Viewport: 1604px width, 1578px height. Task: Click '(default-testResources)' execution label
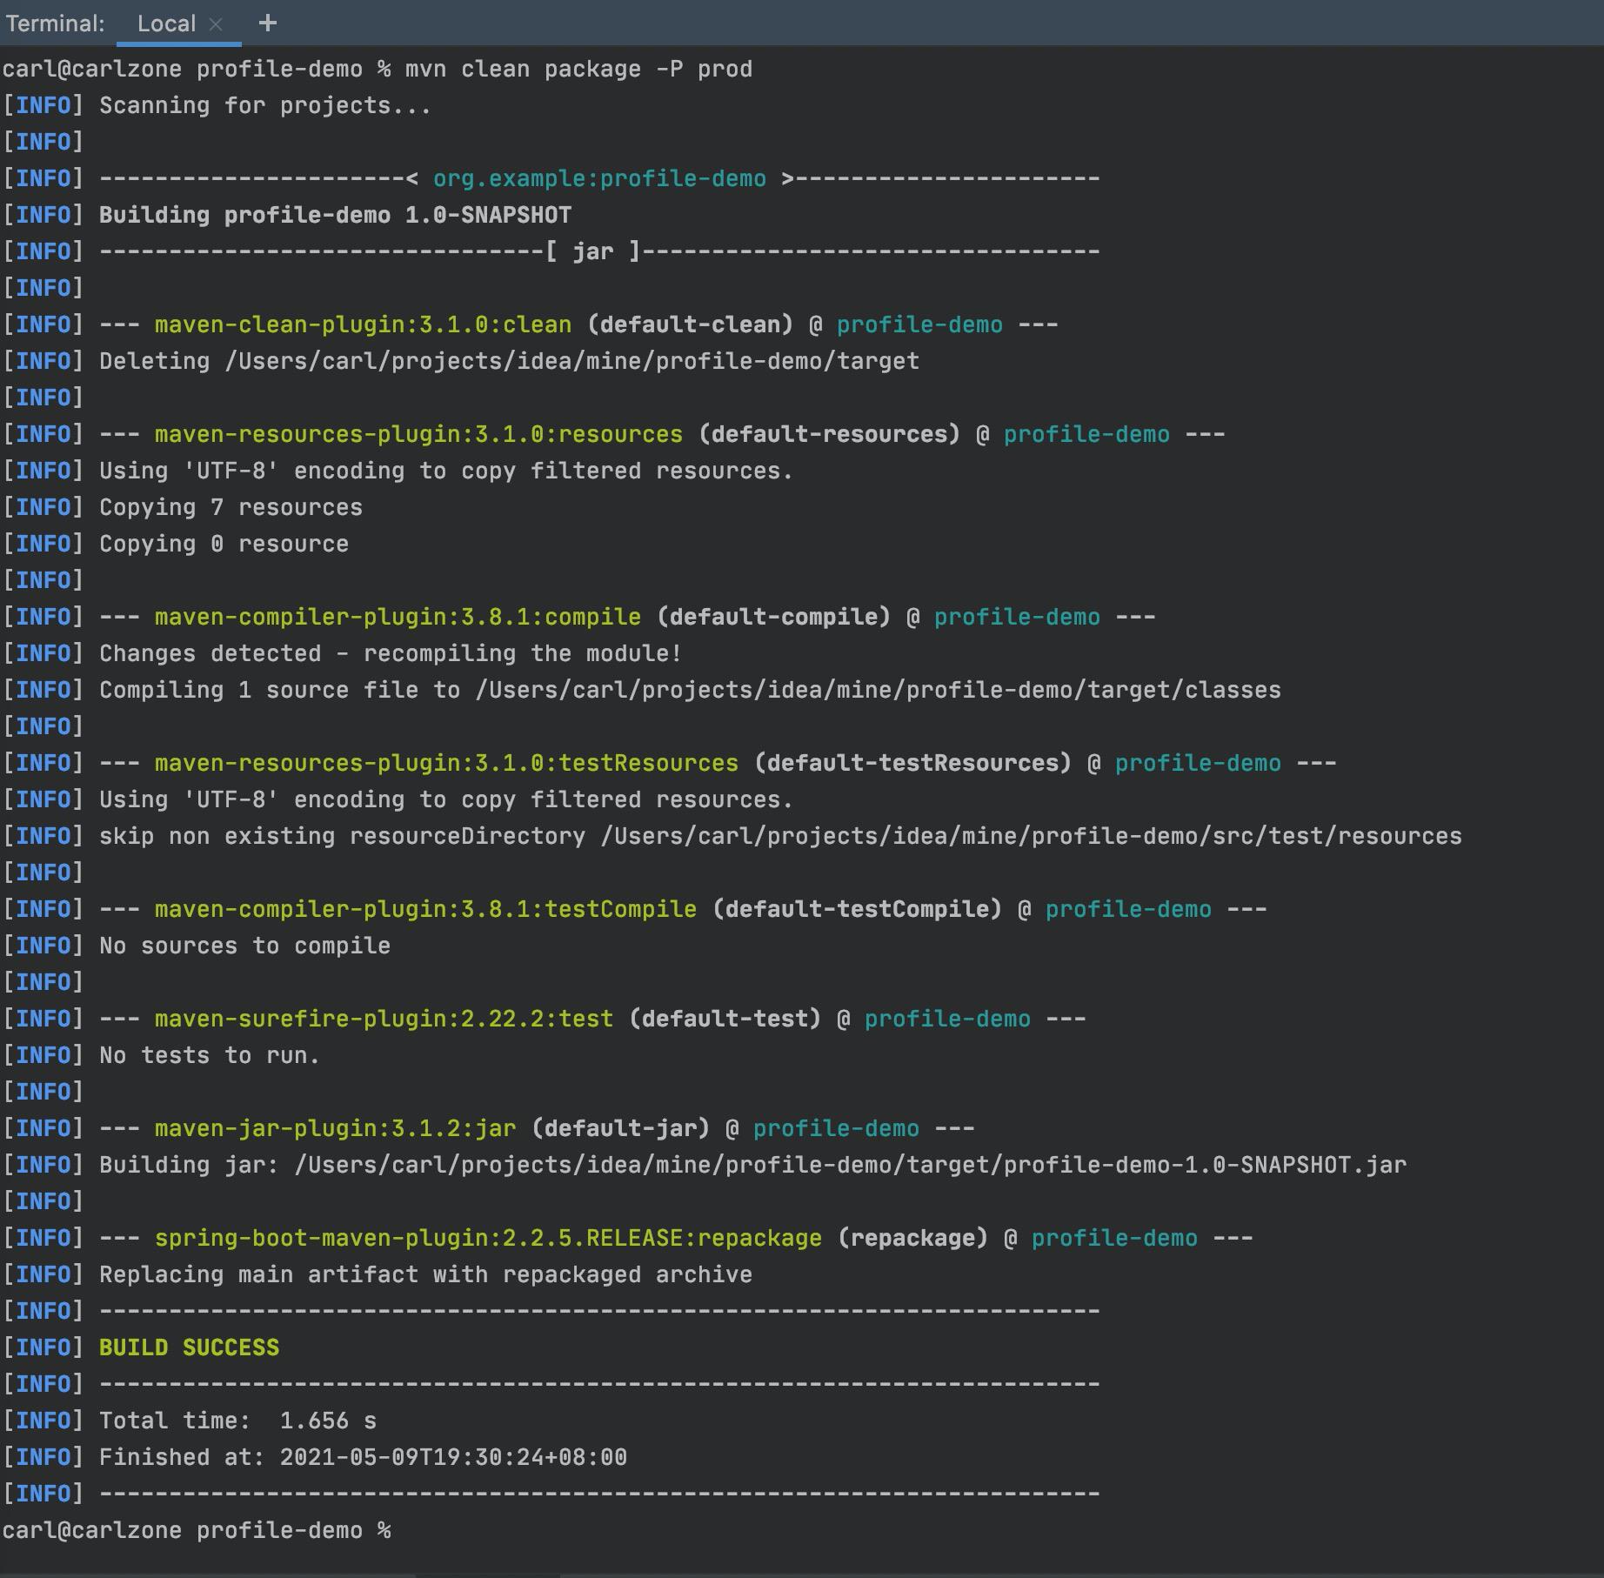click(912, 764)
